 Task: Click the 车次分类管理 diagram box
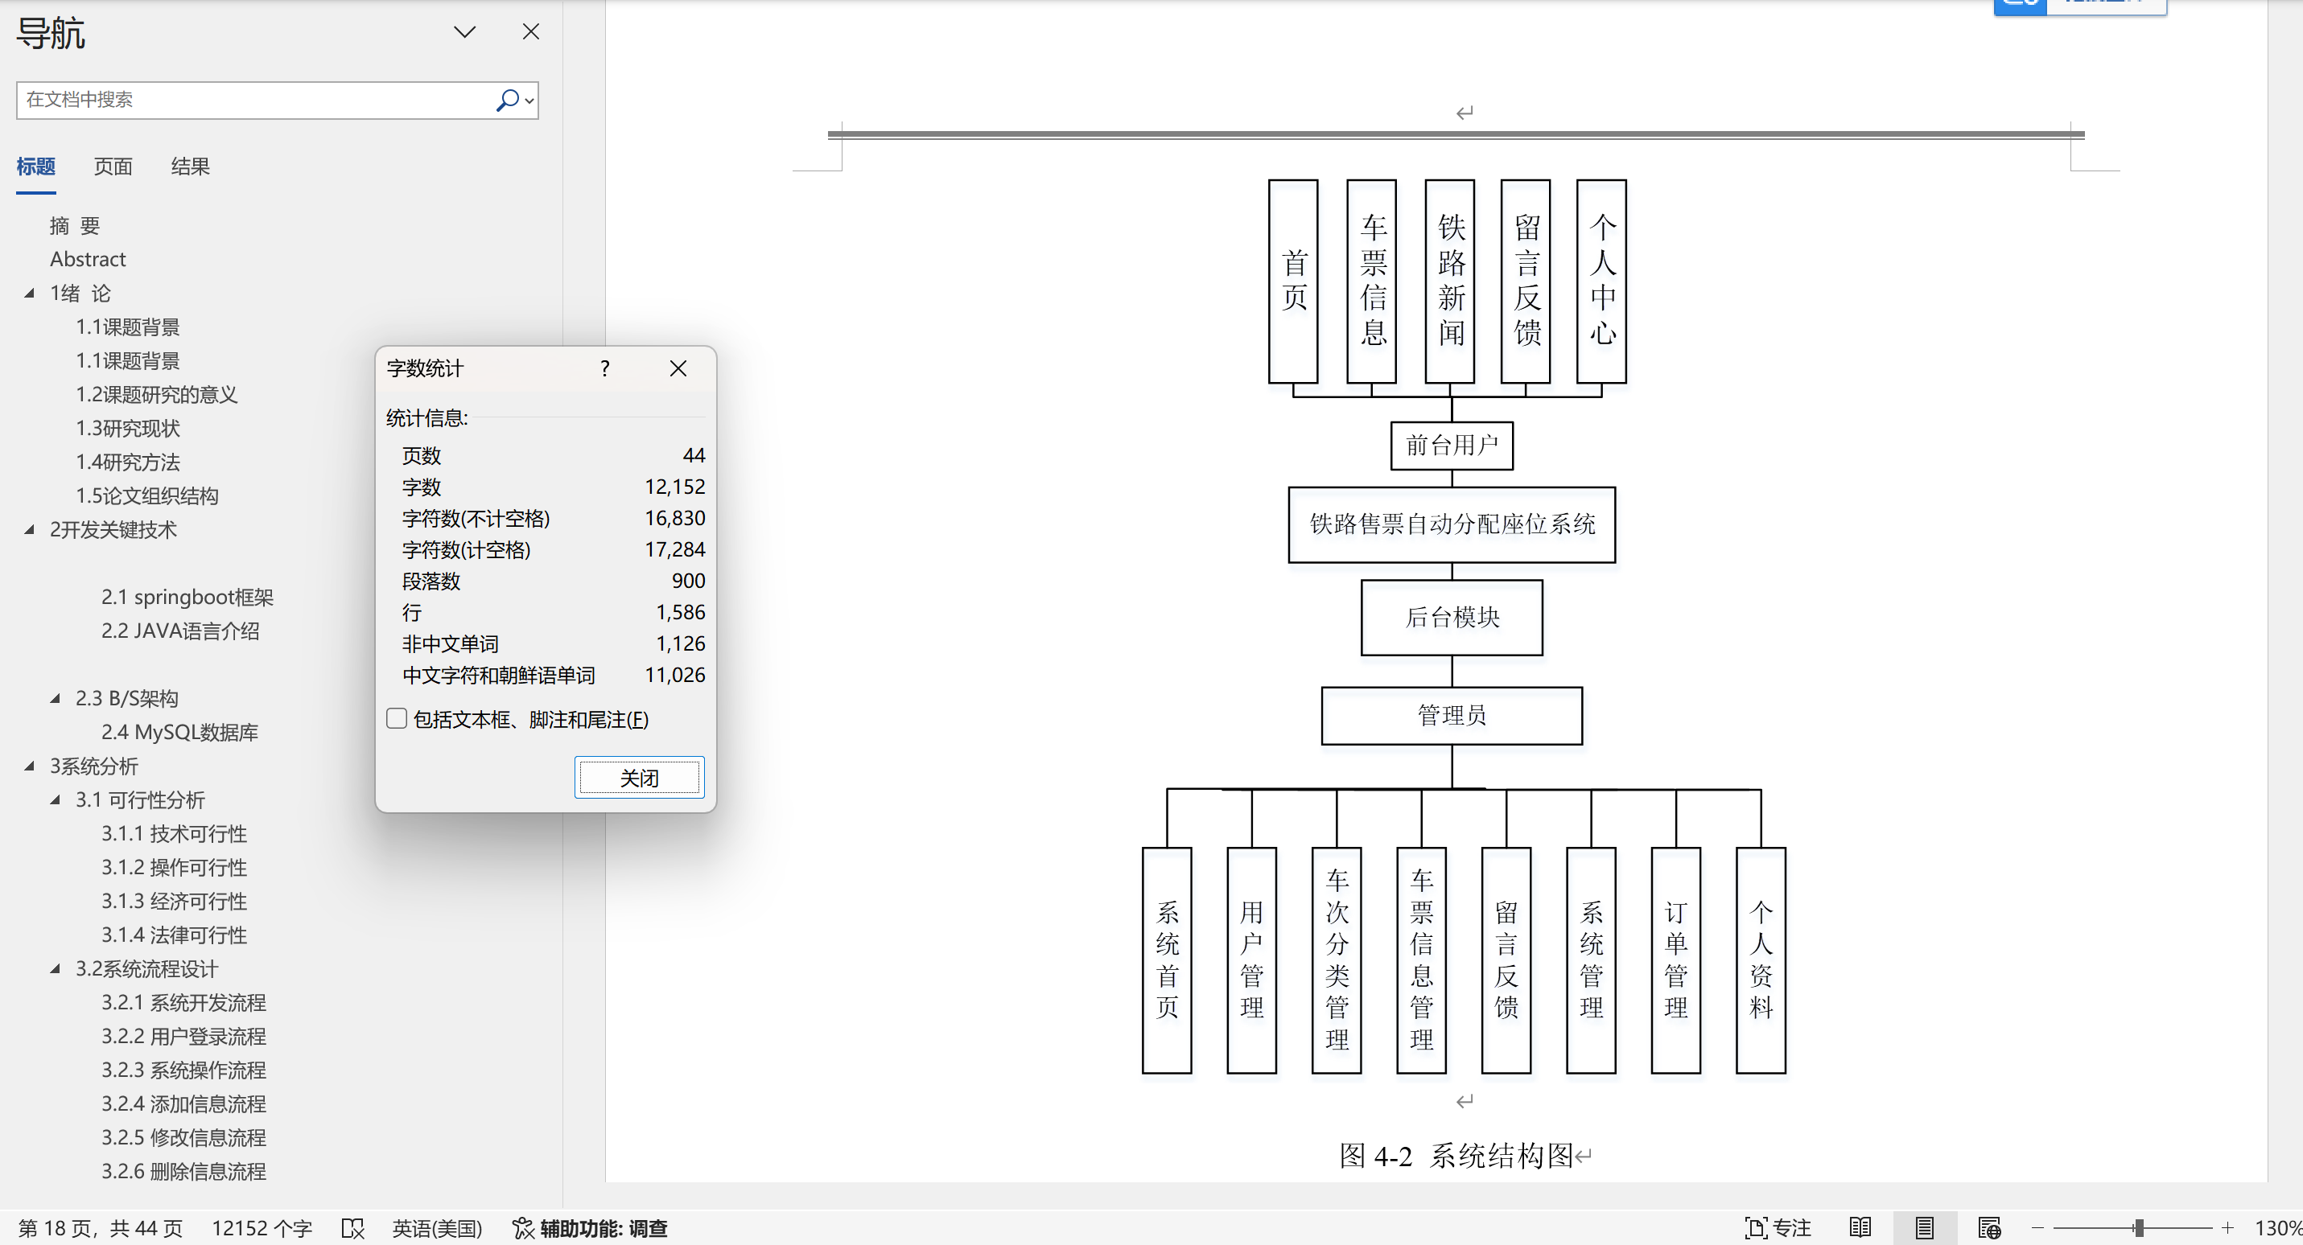point(1337,961)
